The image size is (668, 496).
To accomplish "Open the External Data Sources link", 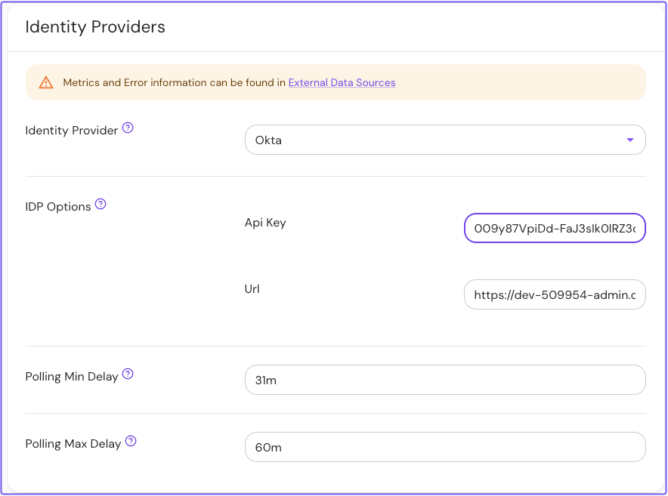I will 342,83.
